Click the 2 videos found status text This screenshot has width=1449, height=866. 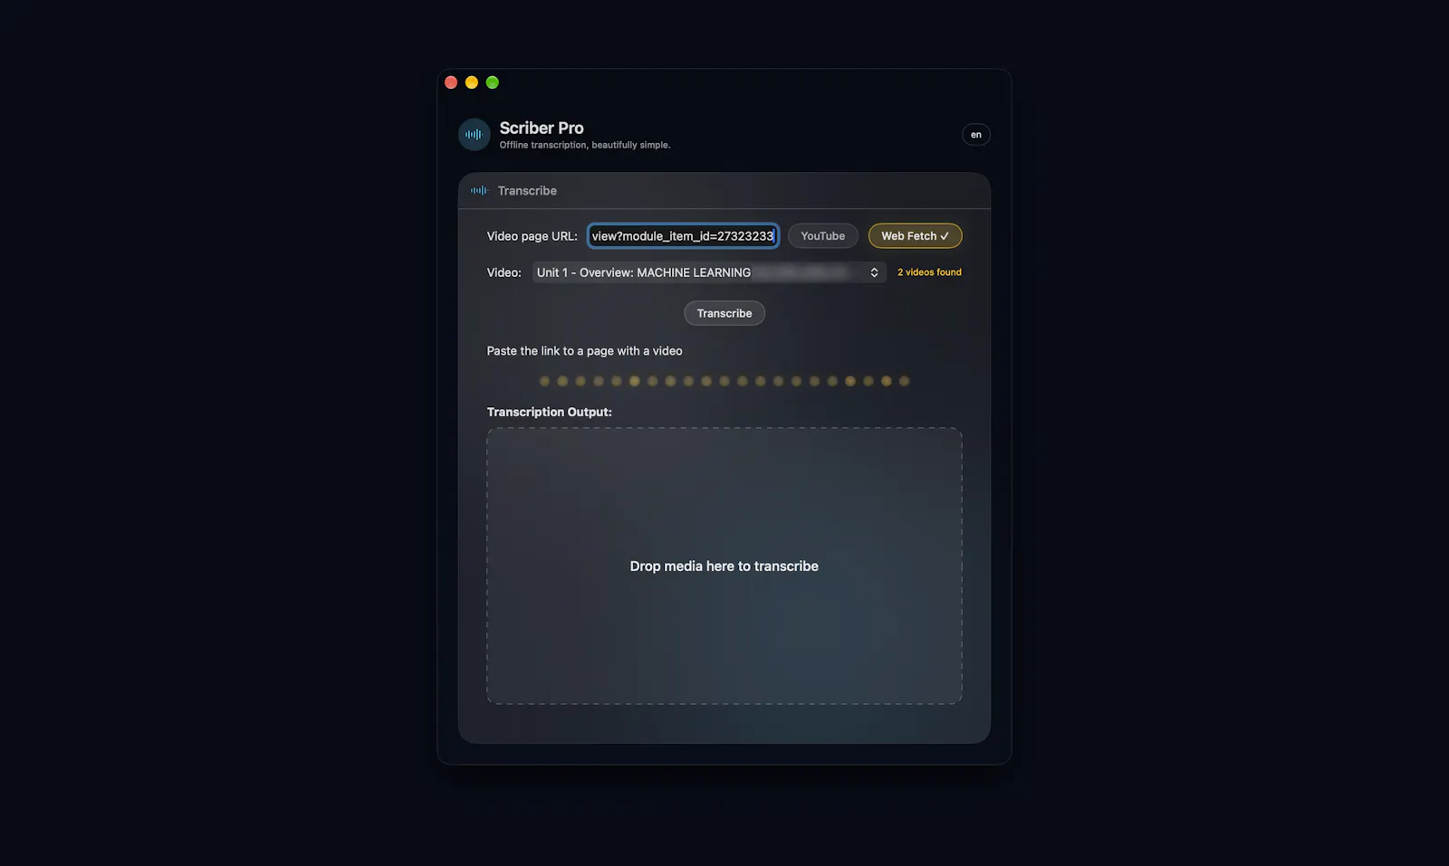coord(929,272)
